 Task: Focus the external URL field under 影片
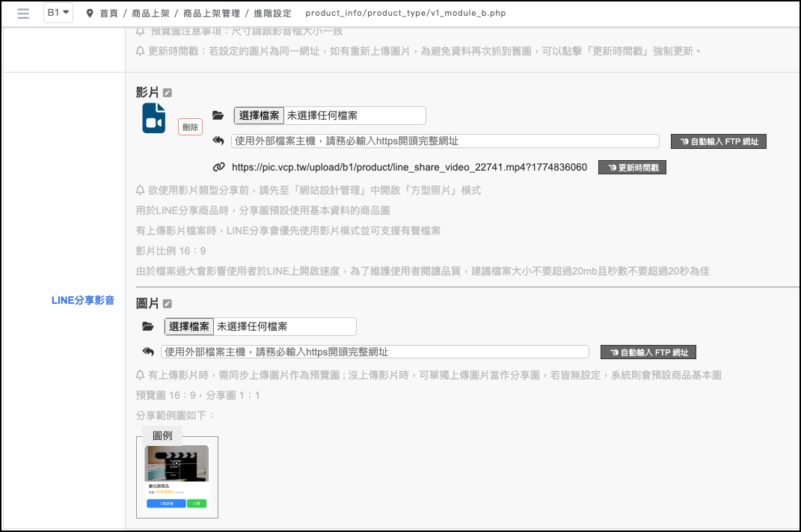[445, 141]
